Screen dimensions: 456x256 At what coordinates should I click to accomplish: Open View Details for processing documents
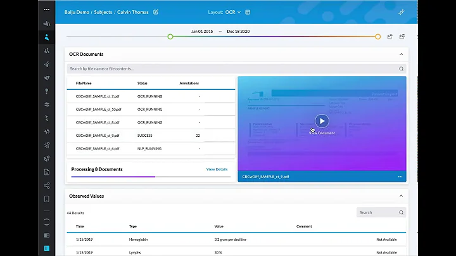pyautogui.click(x=217, y=169)
